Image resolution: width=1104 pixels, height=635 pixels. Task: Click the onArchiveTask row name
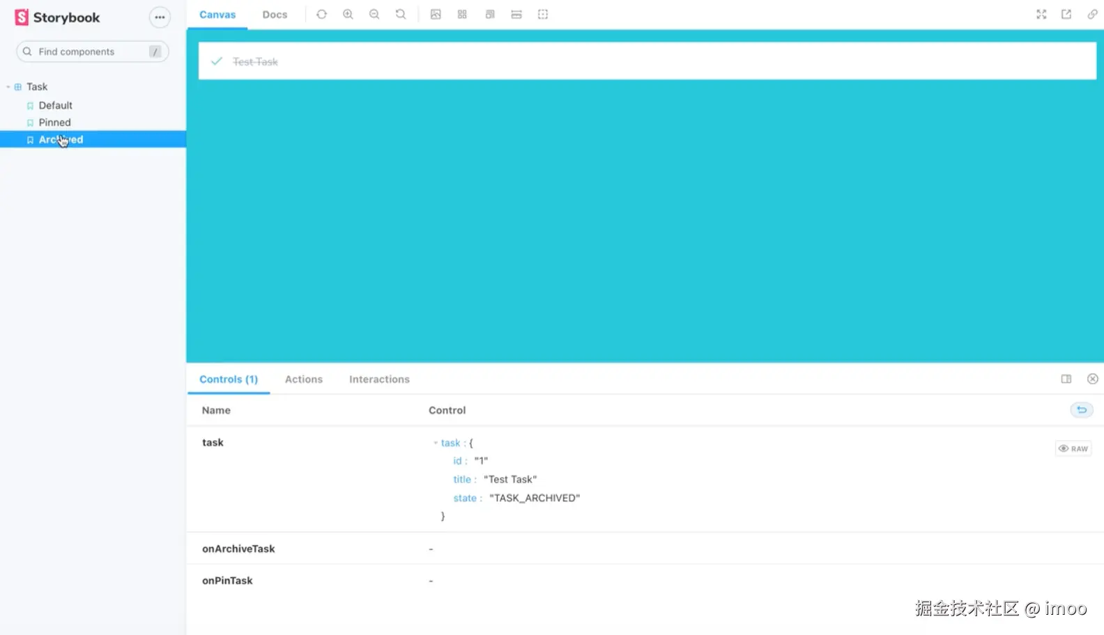click(x=238, y=549)
